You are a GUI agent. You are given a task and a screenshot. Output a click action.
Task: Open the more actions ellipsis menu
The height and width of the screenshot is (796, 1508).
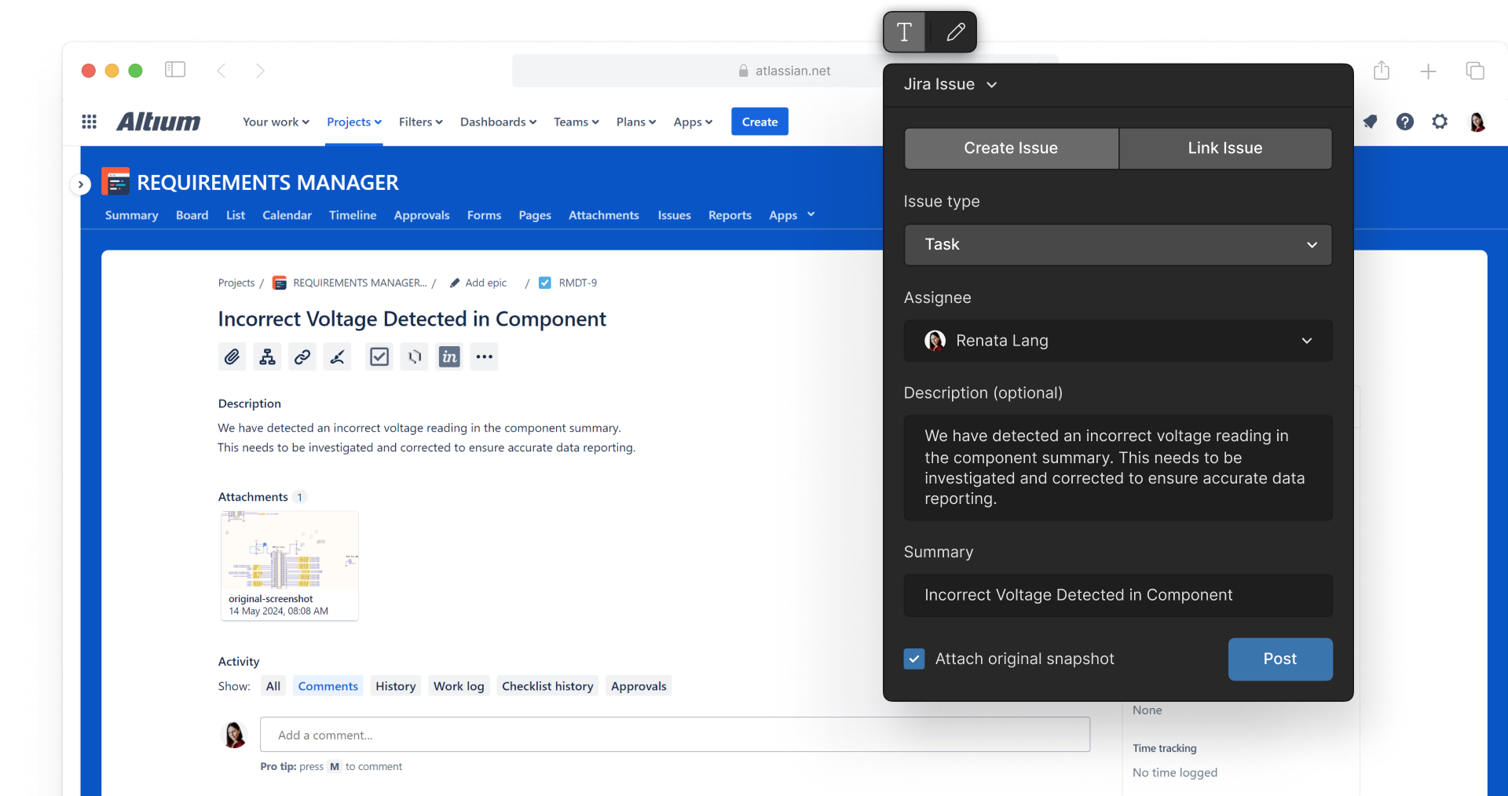[485, 357]
